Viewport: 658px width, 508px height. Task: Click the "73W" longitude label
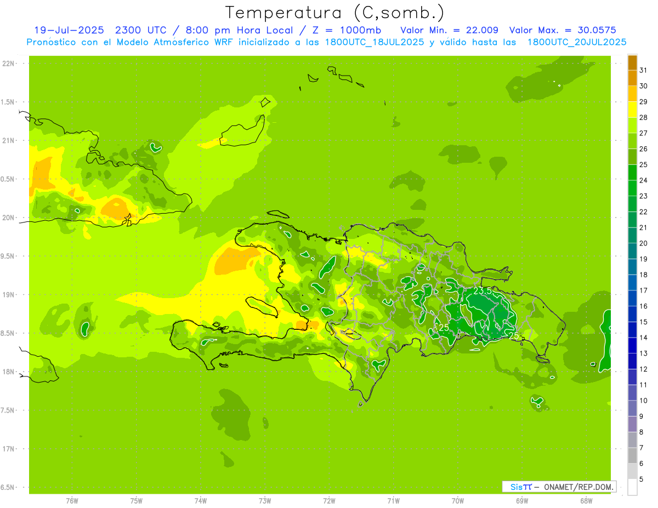(x=265, y=501)
